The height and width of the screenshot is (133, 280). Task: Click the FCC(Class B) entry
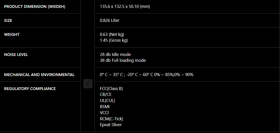pyautogui.click(x=111, y=88)
